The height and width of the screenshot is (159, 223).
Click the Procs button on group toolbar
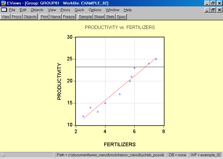pos(16,17)
